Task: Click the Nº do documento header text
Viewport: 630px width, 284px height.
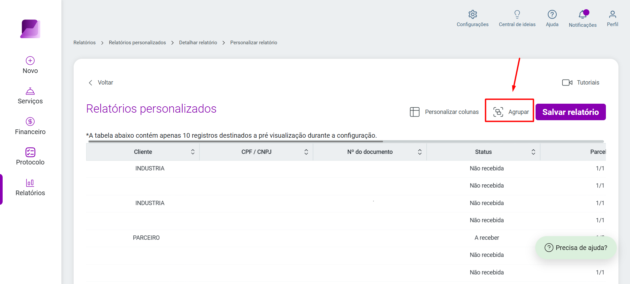Action: coord(370,152)
